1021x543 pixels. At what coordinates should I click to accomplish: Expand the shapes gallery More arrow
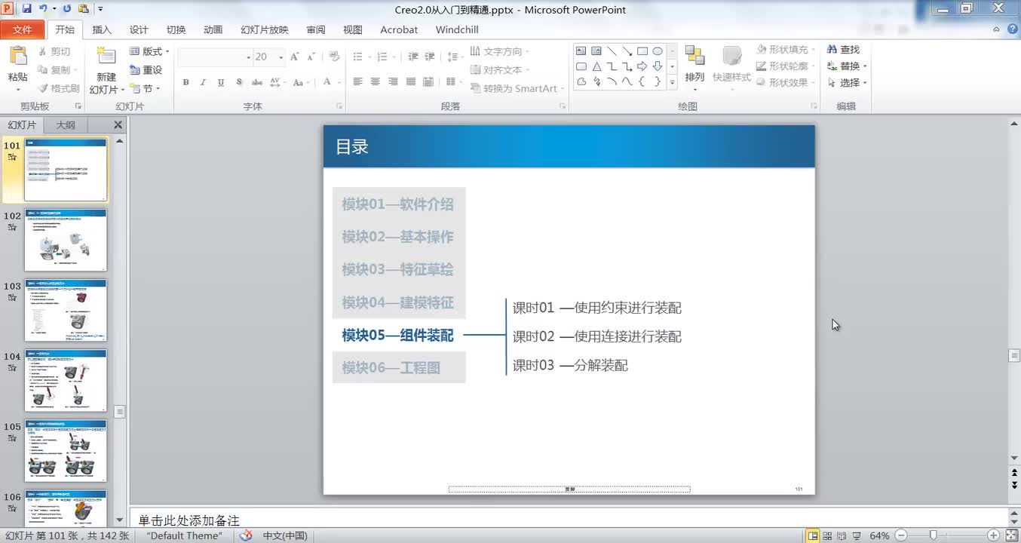tap(672, 82)
